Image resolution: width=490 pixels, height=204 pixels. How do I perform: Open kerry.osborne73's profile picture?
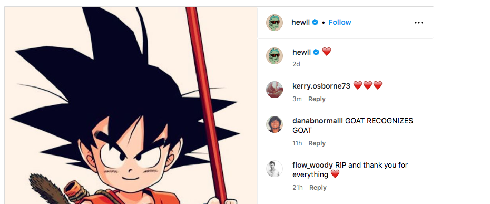tap(275, 90)
